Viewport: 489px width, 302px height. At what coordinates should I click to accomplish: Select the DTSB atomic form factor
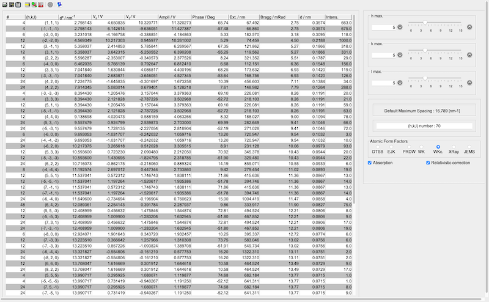pos(378,147)
